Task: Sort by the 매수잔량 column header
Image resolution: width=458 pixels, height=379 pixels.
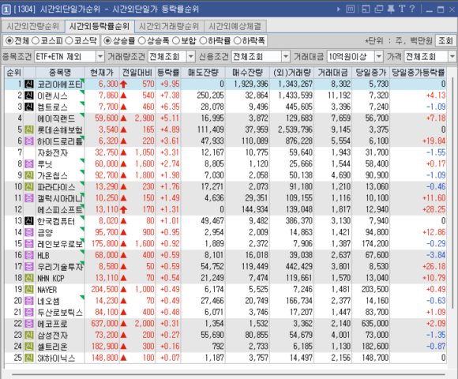Action: point(247,73)
